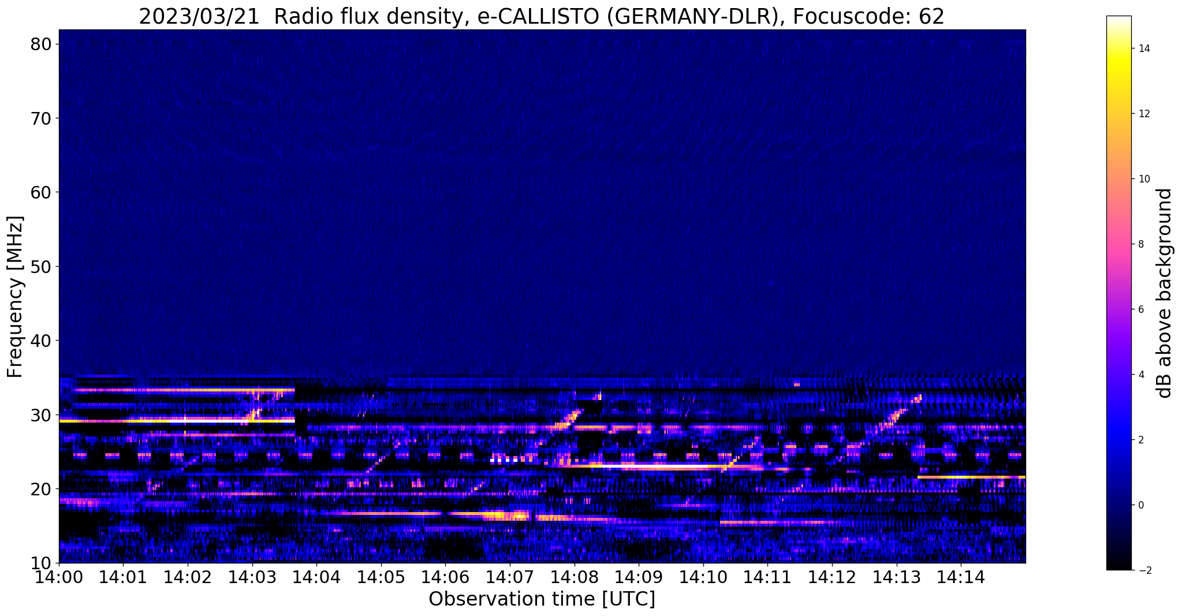Click the 50 MHz frequency tick label

pyautogui.click(x=40, y=267)
